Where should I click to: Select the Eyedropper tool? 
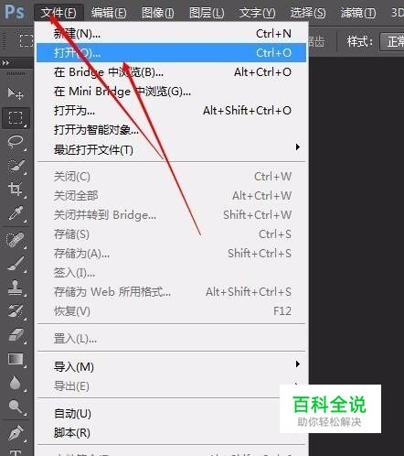[16, 213]
